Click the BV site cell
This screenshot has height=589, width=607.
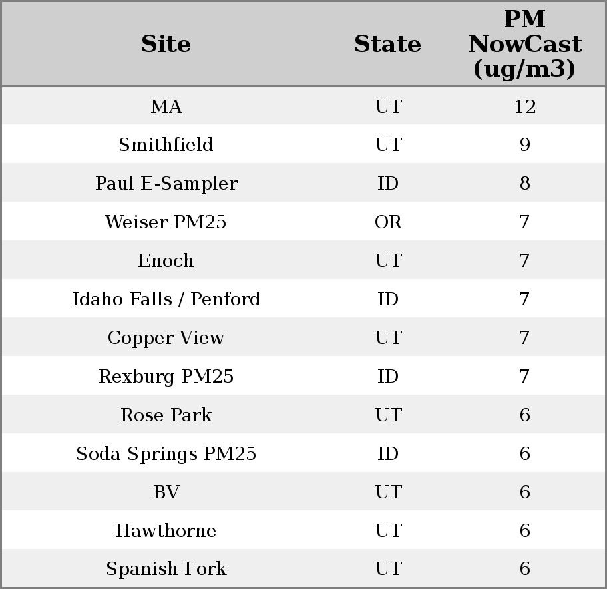pyautogui.click(x=166, y=492)
